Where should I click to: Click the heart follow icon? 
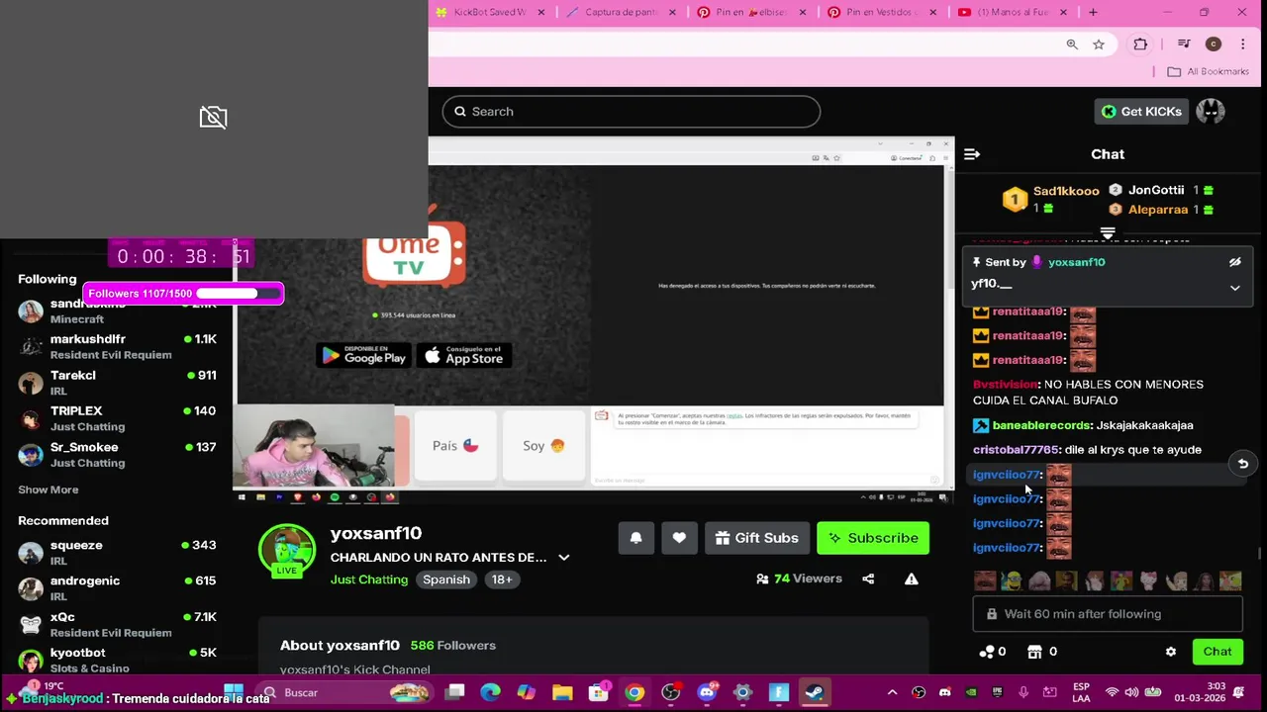[x=679, y=538]
